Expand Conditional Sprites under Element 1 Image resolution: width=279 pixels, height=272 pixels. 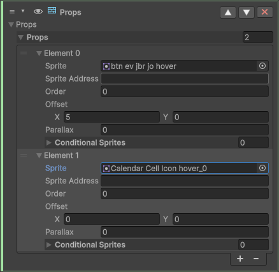pos(49,245)
